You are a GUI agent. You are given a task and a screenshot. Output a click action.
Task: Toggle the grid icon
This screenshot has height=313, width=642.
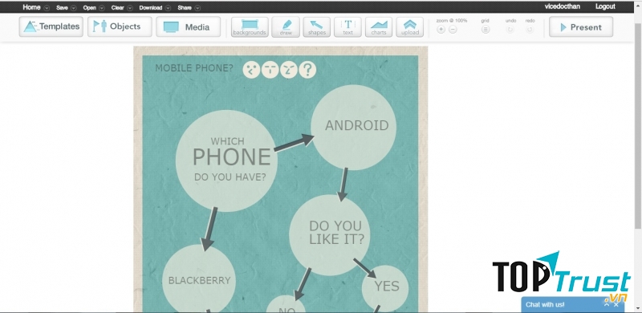(486, 30)
